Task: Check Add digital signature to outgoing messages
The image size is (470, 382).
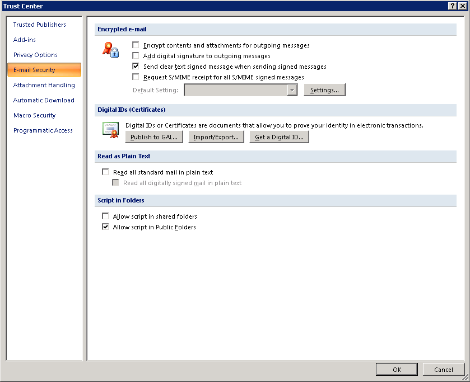Action: click(x=136, y=56)
